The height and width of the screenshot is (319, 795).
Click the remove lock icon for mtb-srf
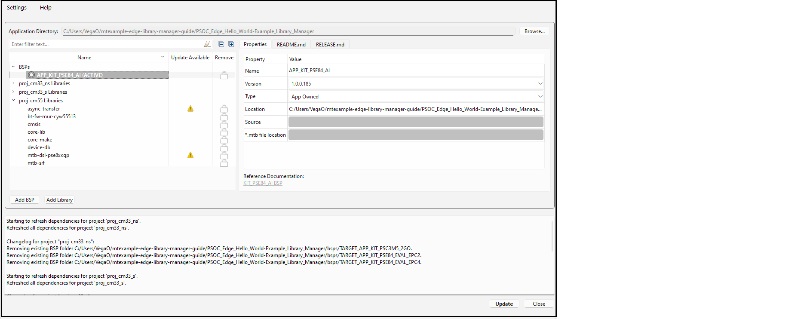(224, 163)
